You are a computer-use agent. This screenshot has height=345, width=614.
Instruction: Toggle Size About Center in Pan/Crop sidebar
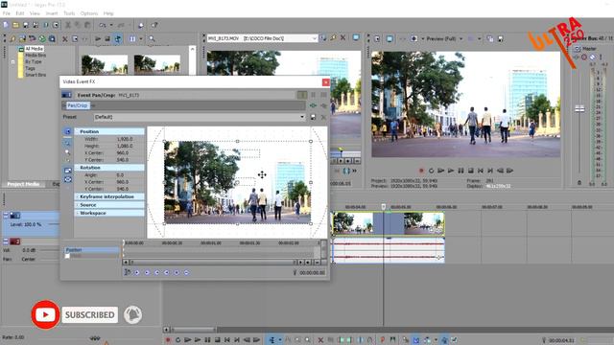pyautogui.click(x=68, y=179)
